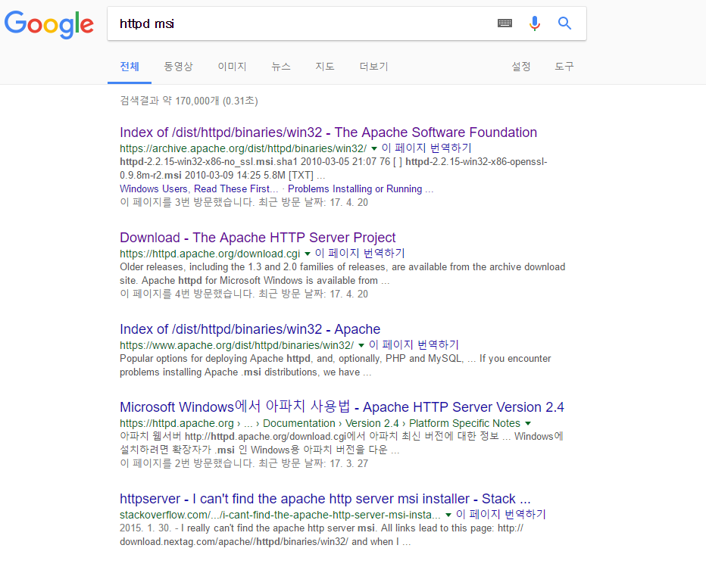The width and height of the screenshot is (706, 570).
Task: Open Download - The Apache HTTP Server Project
Action: [x=258, y=237]
